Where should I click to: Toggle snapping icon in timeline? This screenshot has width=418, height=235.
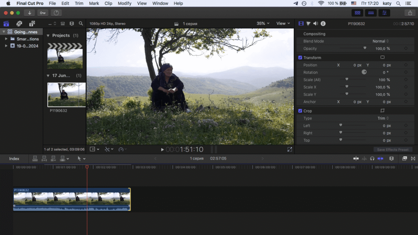click(380, 159)
